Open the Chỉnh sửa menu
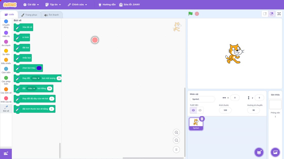284x159 pixels. [77, 5]
